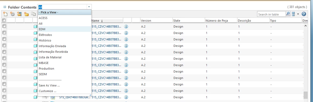Click the vertical scrollbar thumb
The height and width of the screenshot is (102, 313).
tap(305, 95)
